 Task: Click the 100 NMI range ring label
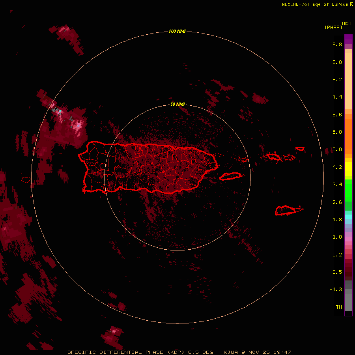point(177,31)
